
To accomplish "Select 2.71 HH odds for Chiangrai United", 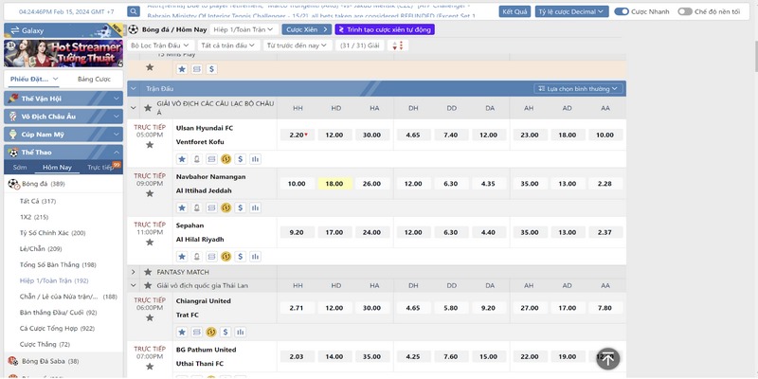I will (298, 308).
